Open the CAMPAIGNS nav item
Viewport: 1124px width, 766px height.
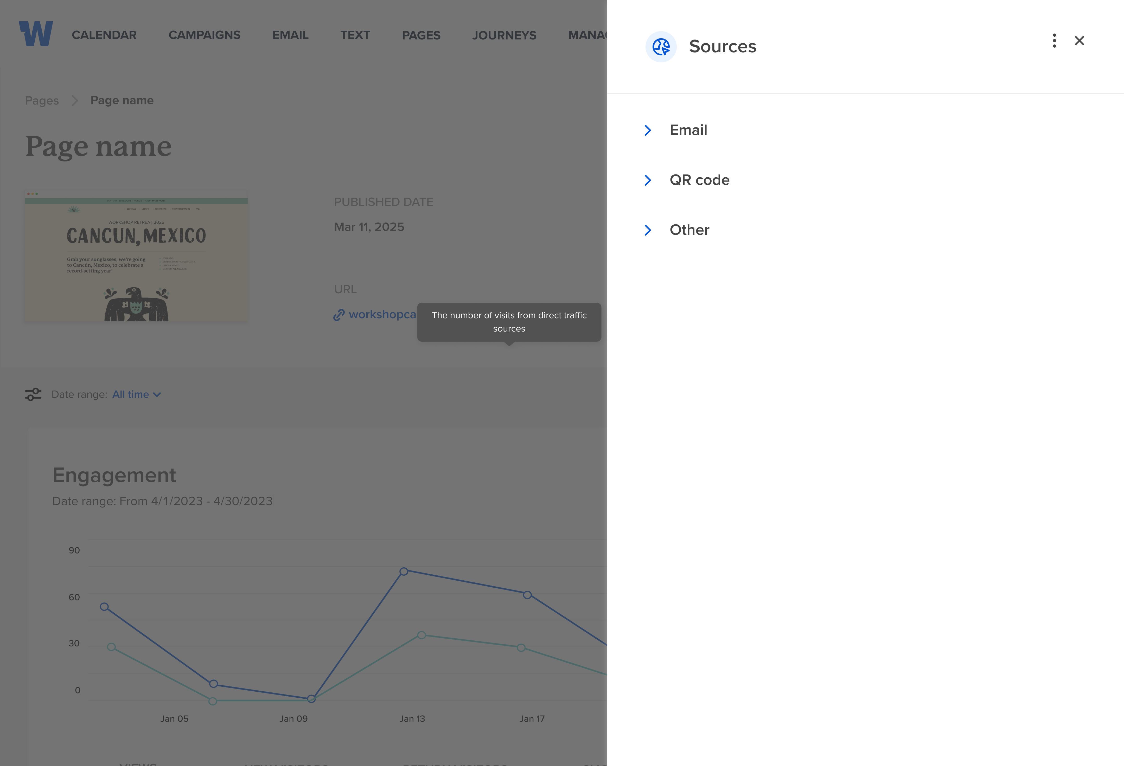pos(205,35)
